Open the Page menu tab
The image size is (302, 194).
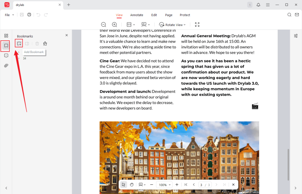(x=168, y=15)
